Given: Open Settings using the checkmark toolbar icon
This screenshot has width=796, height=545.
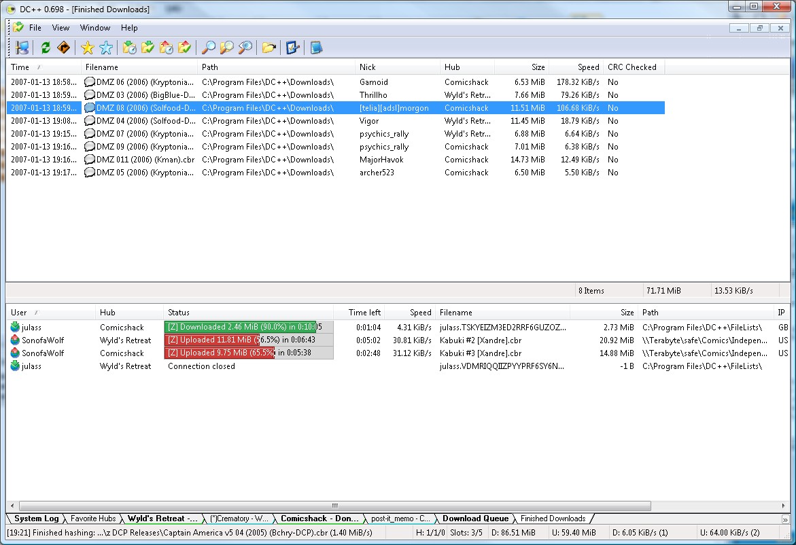Looking at the screenshot, I should point(292,48).
